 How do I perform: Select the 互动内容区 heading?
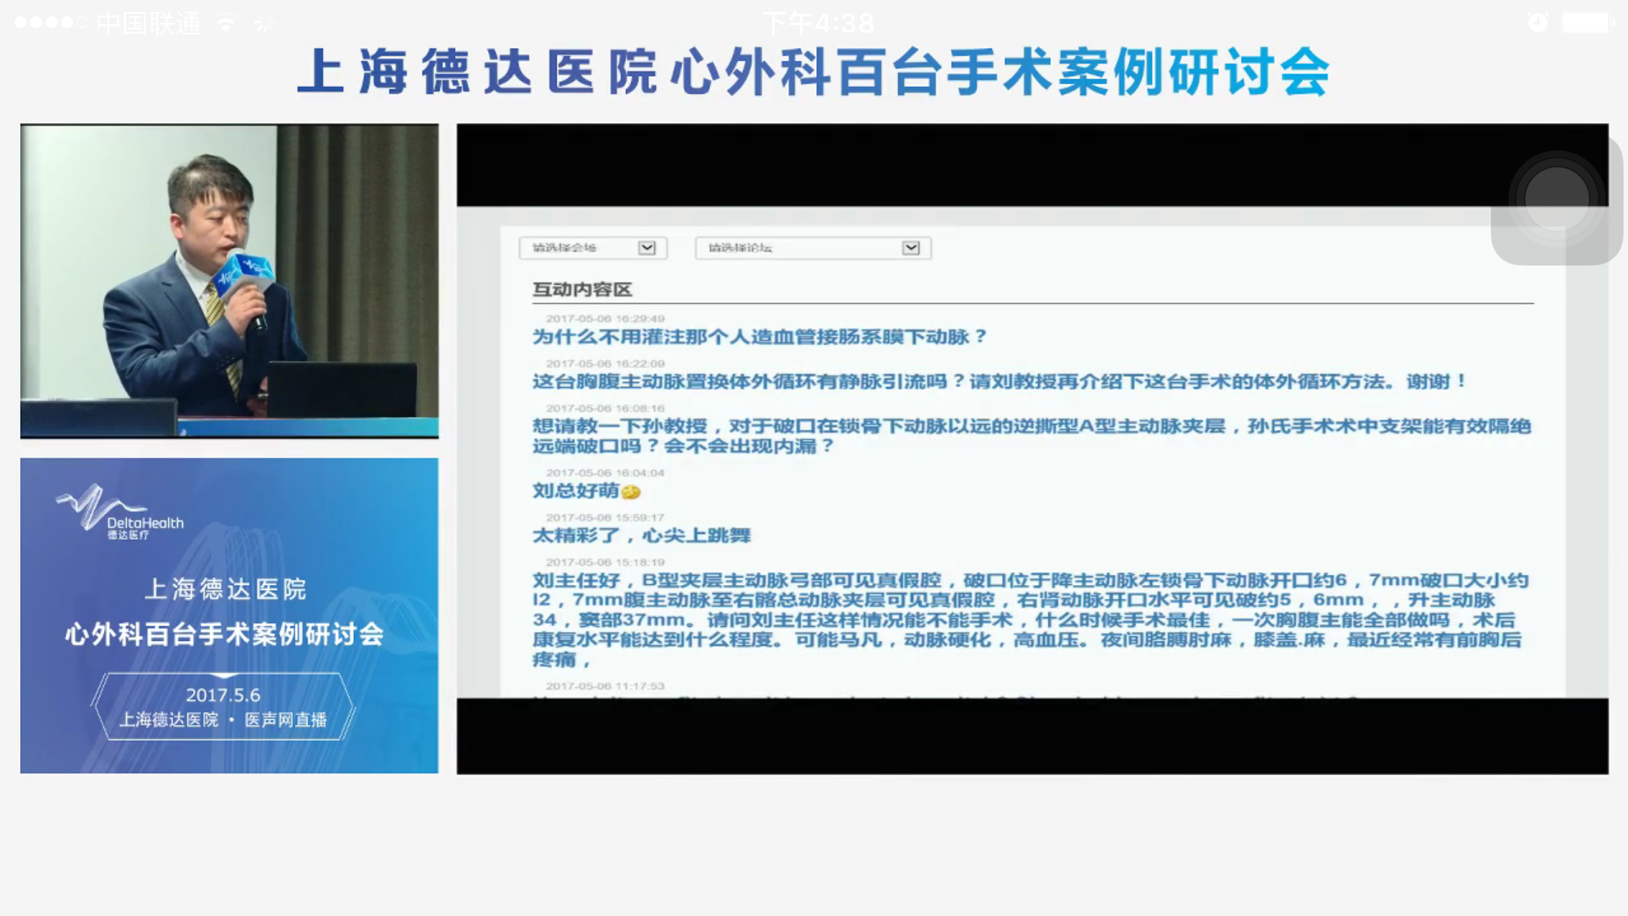coord(582,289)
